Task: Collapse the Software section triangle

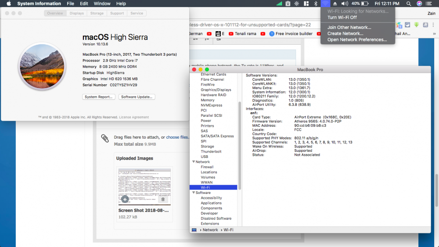Action: 194,193
